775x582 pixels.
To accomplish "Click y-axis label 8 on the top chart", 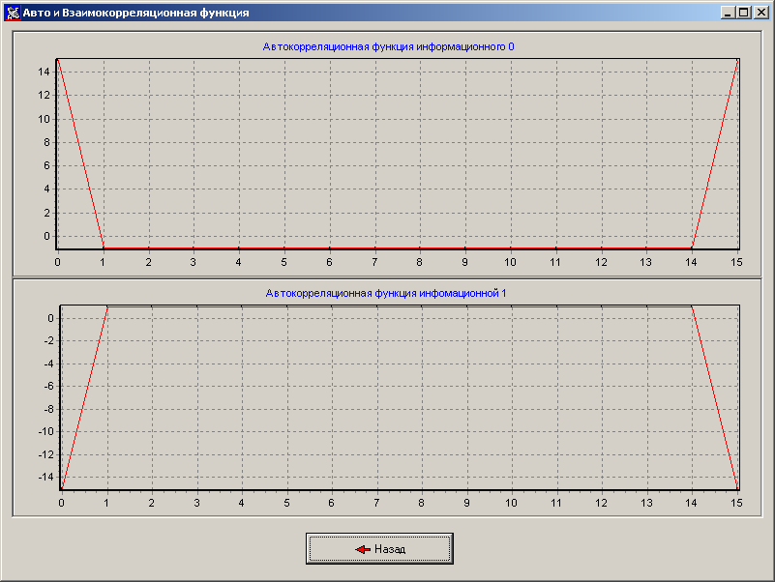I will click(47, 142).
